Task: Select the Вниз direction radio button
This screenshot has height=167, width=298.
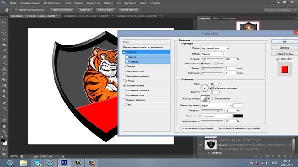Action: click(216, 64)
